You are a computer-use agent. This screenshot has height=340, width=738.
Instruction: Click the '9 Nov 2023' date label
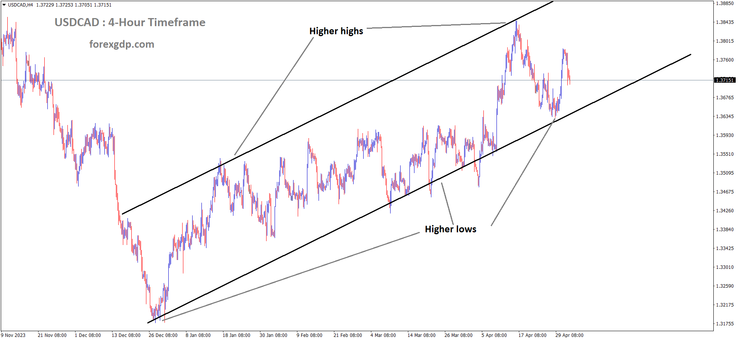click(13, 335)
